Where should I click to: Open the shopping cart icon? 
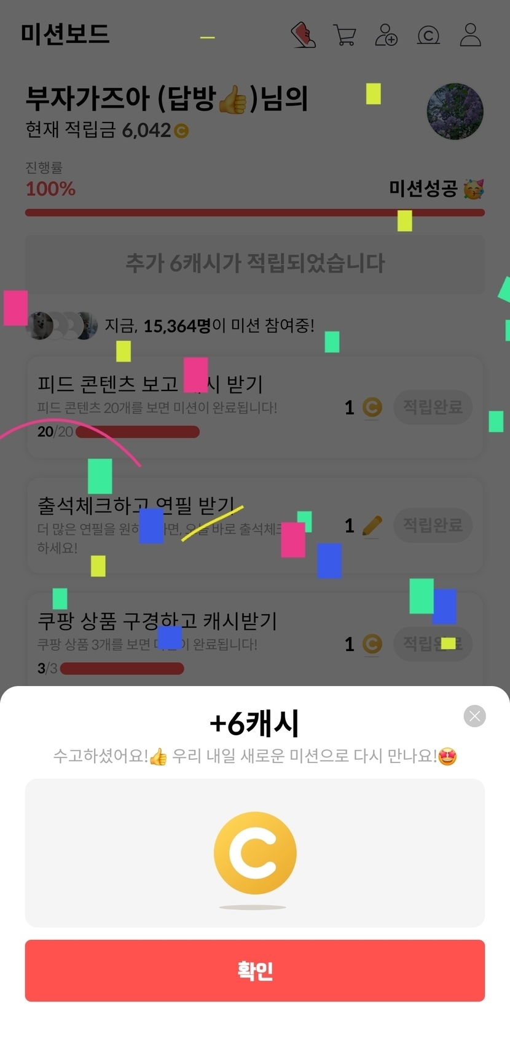[x=345, y=35]
